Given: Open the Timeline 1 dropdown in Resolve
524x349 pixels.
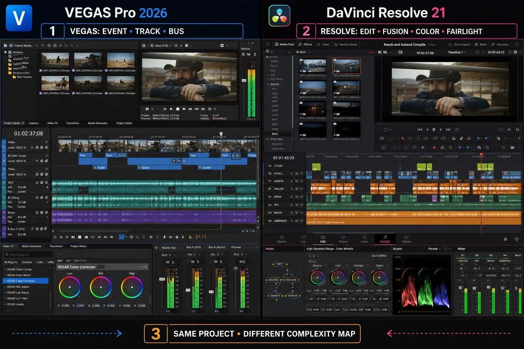Looking at the screenshot, I should pos(465,52).
